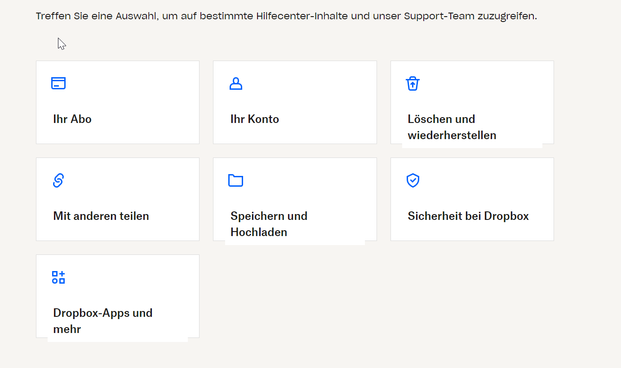Click the credit card icon above 'Ihr Abo'
The width and height of the screenshot is (621, 368).
[x=58, y=83]
